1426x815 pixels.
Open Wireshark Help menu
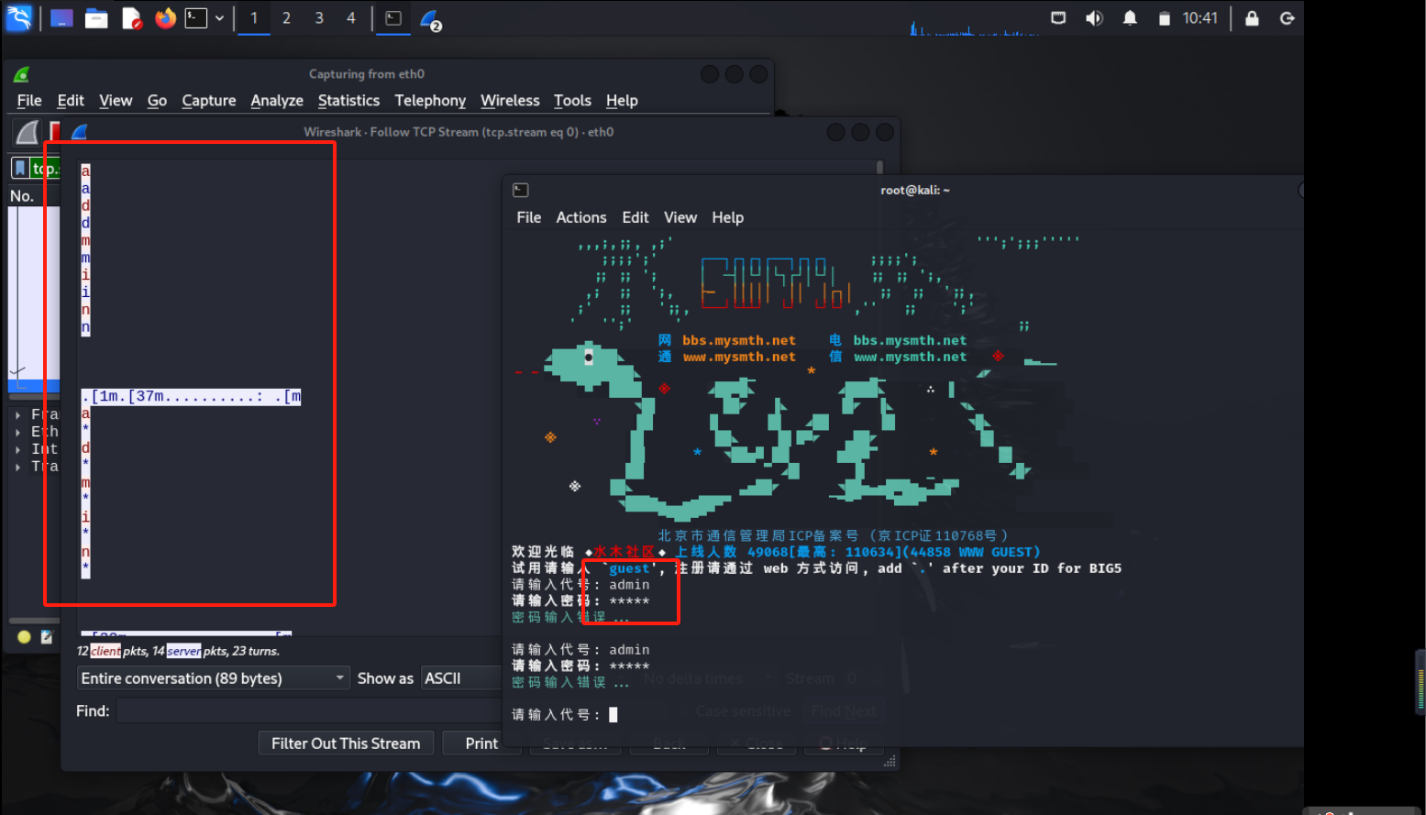[x=622, y=101]
